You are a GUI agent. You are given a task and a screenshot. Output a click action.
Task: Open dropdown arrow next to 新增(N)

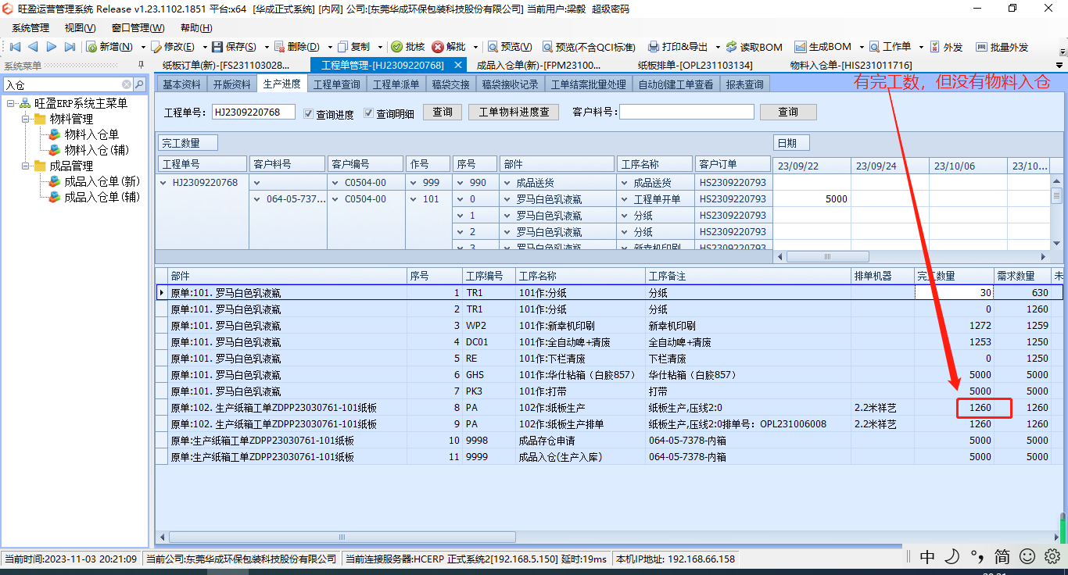(143, 47)
